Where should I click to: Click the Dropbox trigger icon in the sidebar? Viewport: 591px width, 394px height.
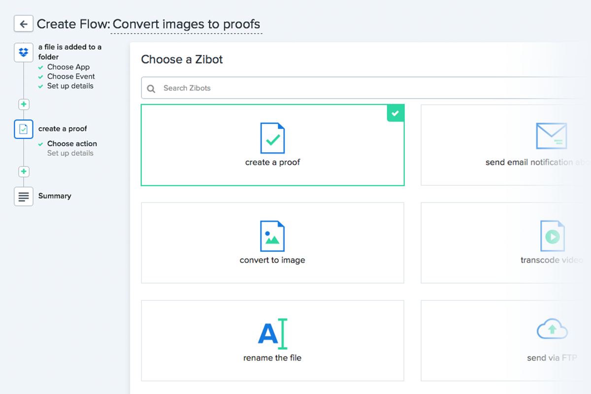click(23, 52)
